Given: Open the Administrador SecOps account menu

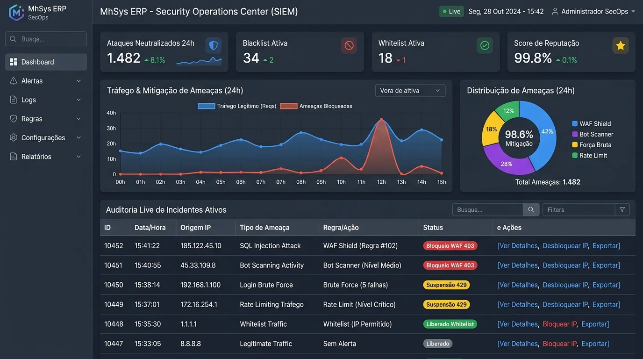Looking at the screenshot, I should tap(593, 11).
